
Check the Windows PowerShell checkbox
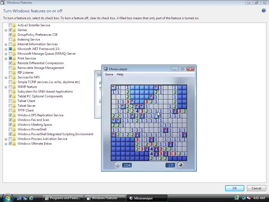(x=10, y=129)
